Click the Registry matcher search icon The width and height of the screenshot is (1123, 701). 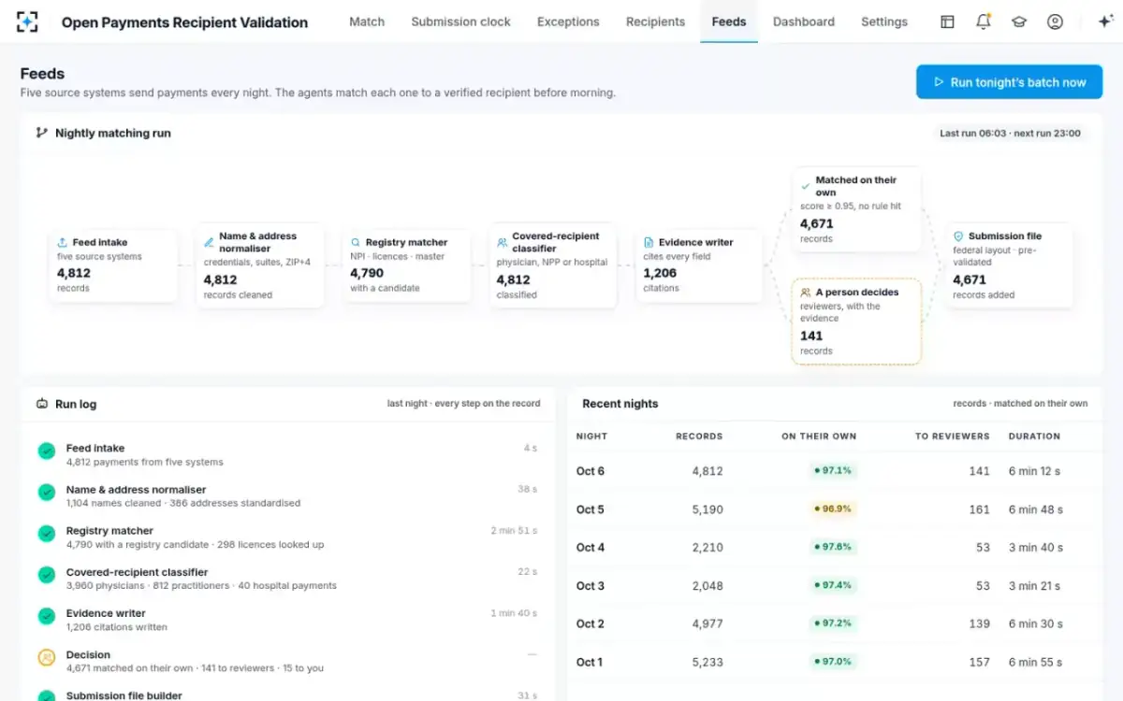(356, 242)
